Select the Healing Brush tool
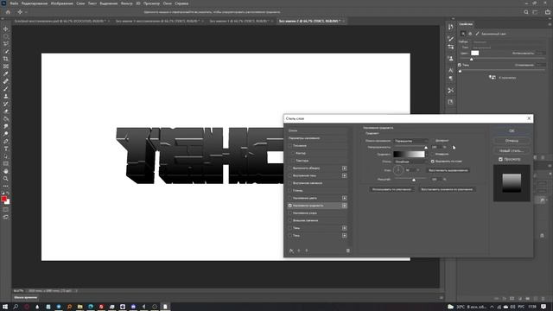Image resolution: width=553 pixels, height=311 pixels. pyautogui.click(x=6, y=81)
